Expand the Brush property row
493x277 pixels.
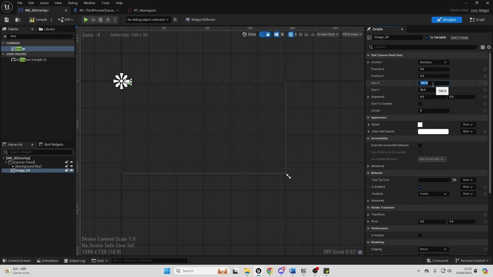pos(369,125)
